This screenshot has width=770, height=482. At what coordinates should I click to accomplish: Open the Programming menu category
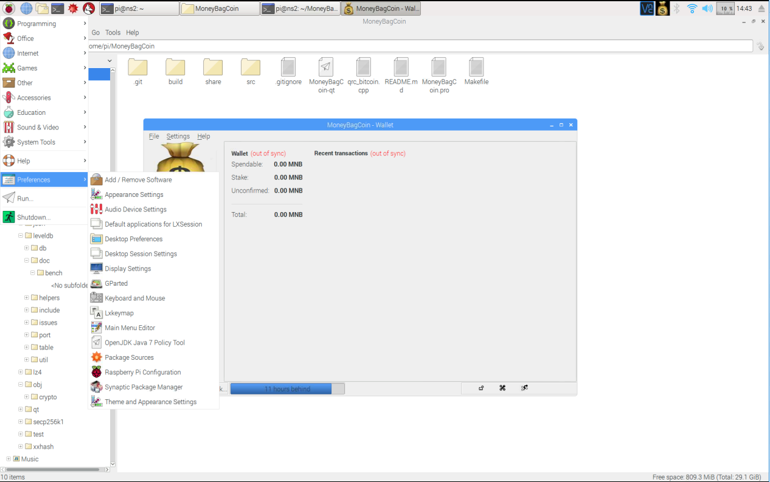(x=44, y=24)
